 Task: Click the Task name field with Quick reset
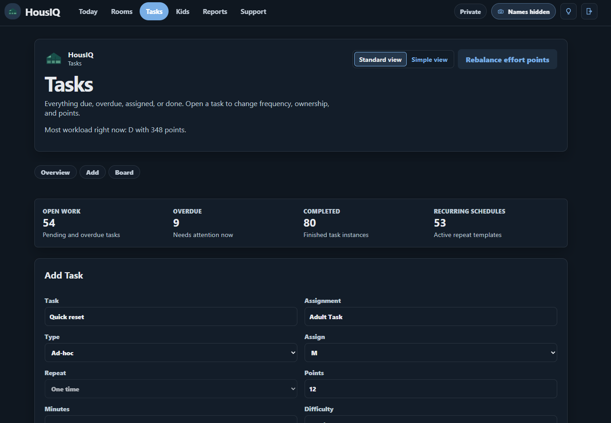pos(171,316)
